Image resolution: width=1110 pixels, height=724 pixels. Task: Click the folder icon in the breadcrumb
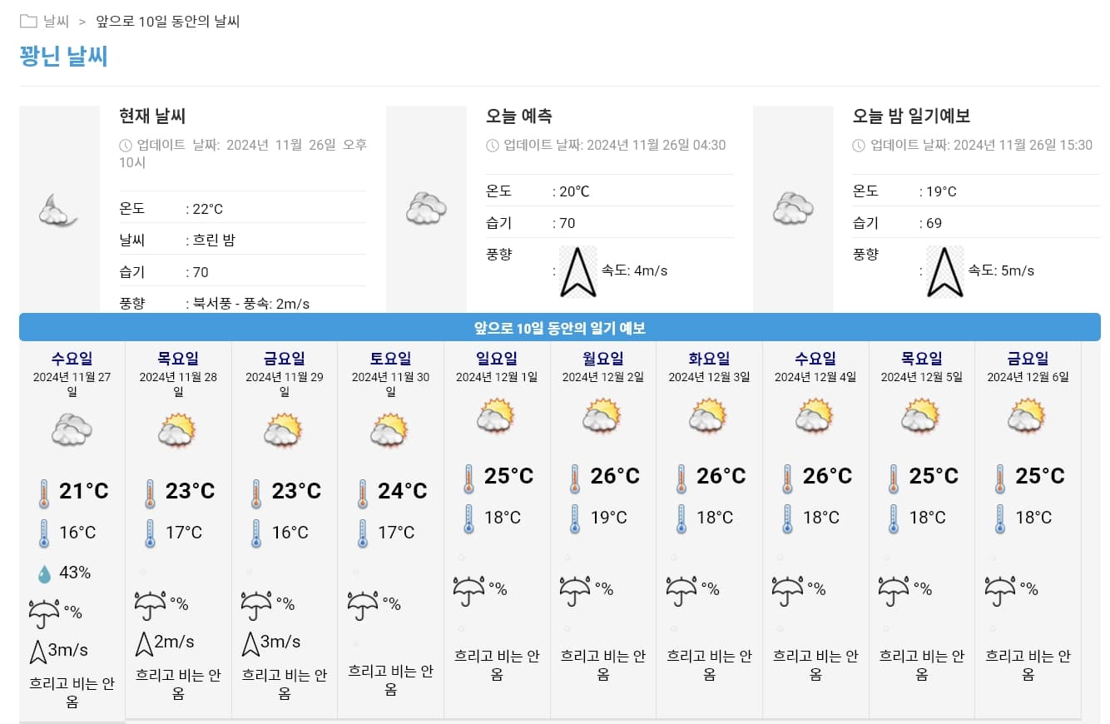tap(28, 22)
